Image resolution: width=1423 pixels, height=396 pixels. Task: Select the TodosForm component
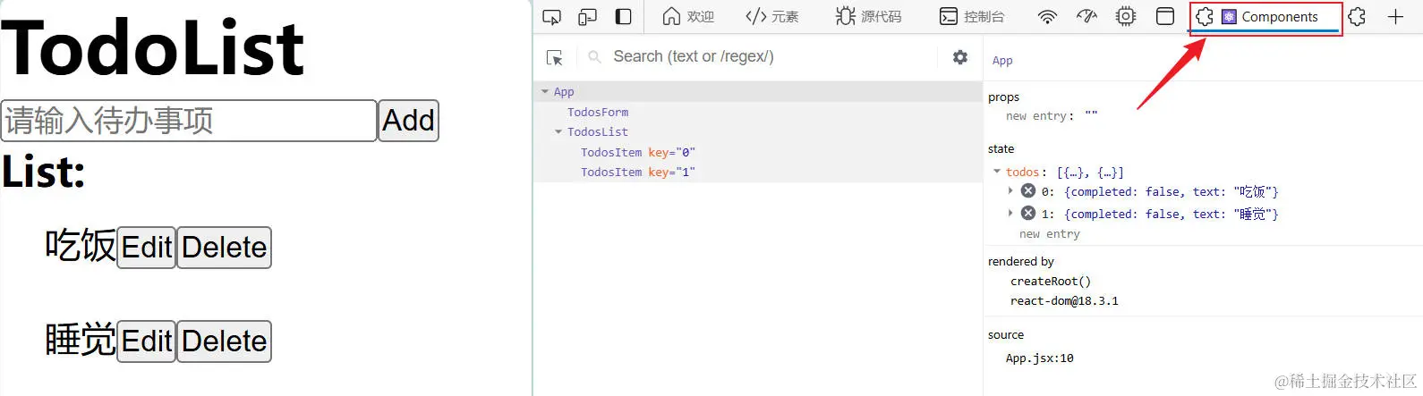tap(598, 113)
